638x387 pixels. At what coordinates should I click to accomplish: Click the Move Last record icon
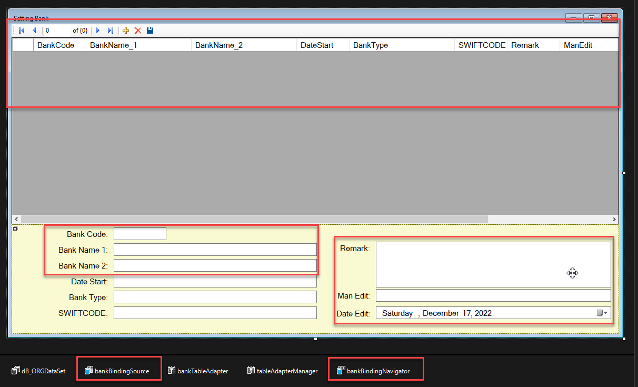click(110, 31)
